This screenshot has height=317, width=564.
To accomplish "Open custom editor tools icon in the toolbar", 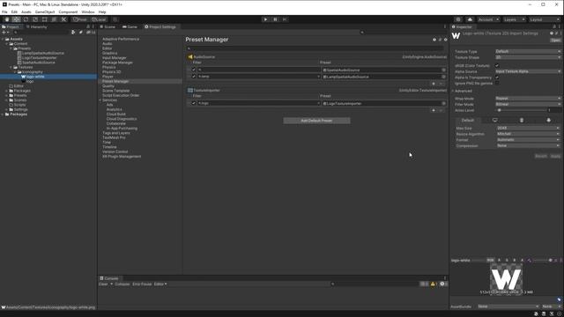I will point(63,19).
